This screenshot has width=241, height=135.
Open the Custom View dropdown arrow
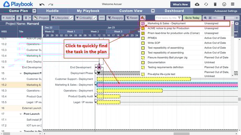click(x=153, y=11)
